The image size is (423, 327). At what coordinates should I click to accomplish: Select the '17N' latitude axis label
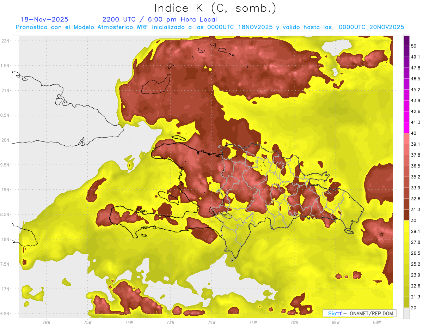pyautogui.click(x=5, y=289)
